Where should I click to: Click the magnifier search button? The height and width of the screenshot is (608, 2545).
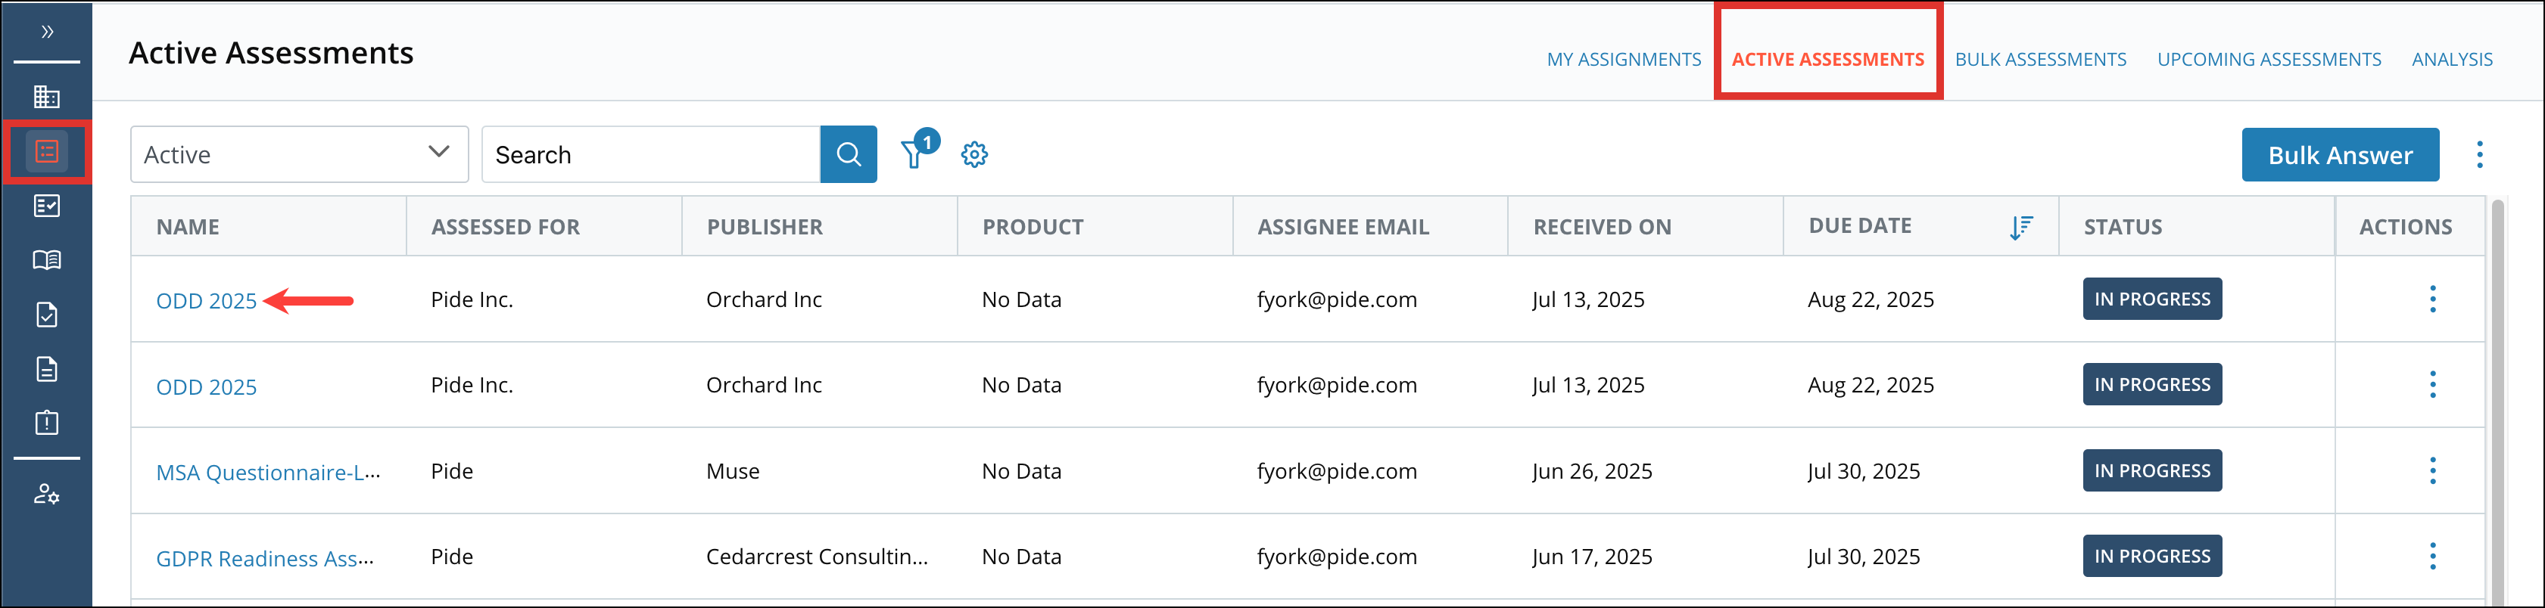[848, 155]
